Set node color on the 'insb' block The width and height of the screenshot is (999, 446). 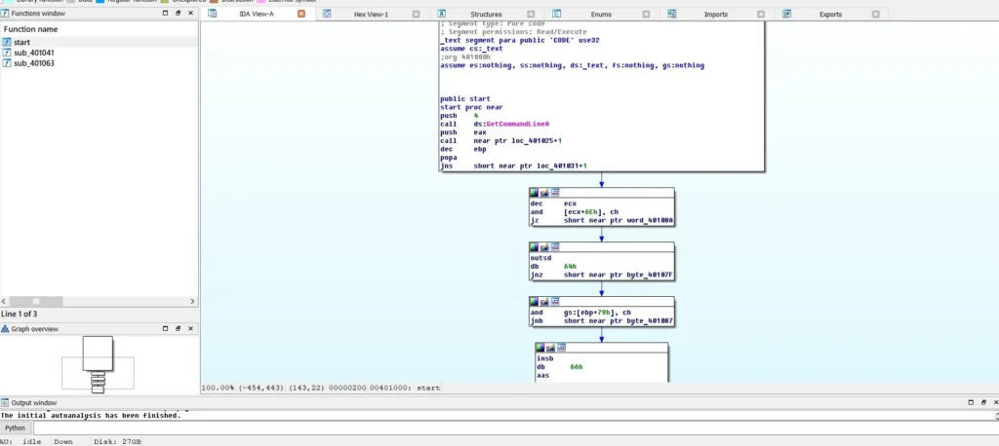click(x=540, y=348)
